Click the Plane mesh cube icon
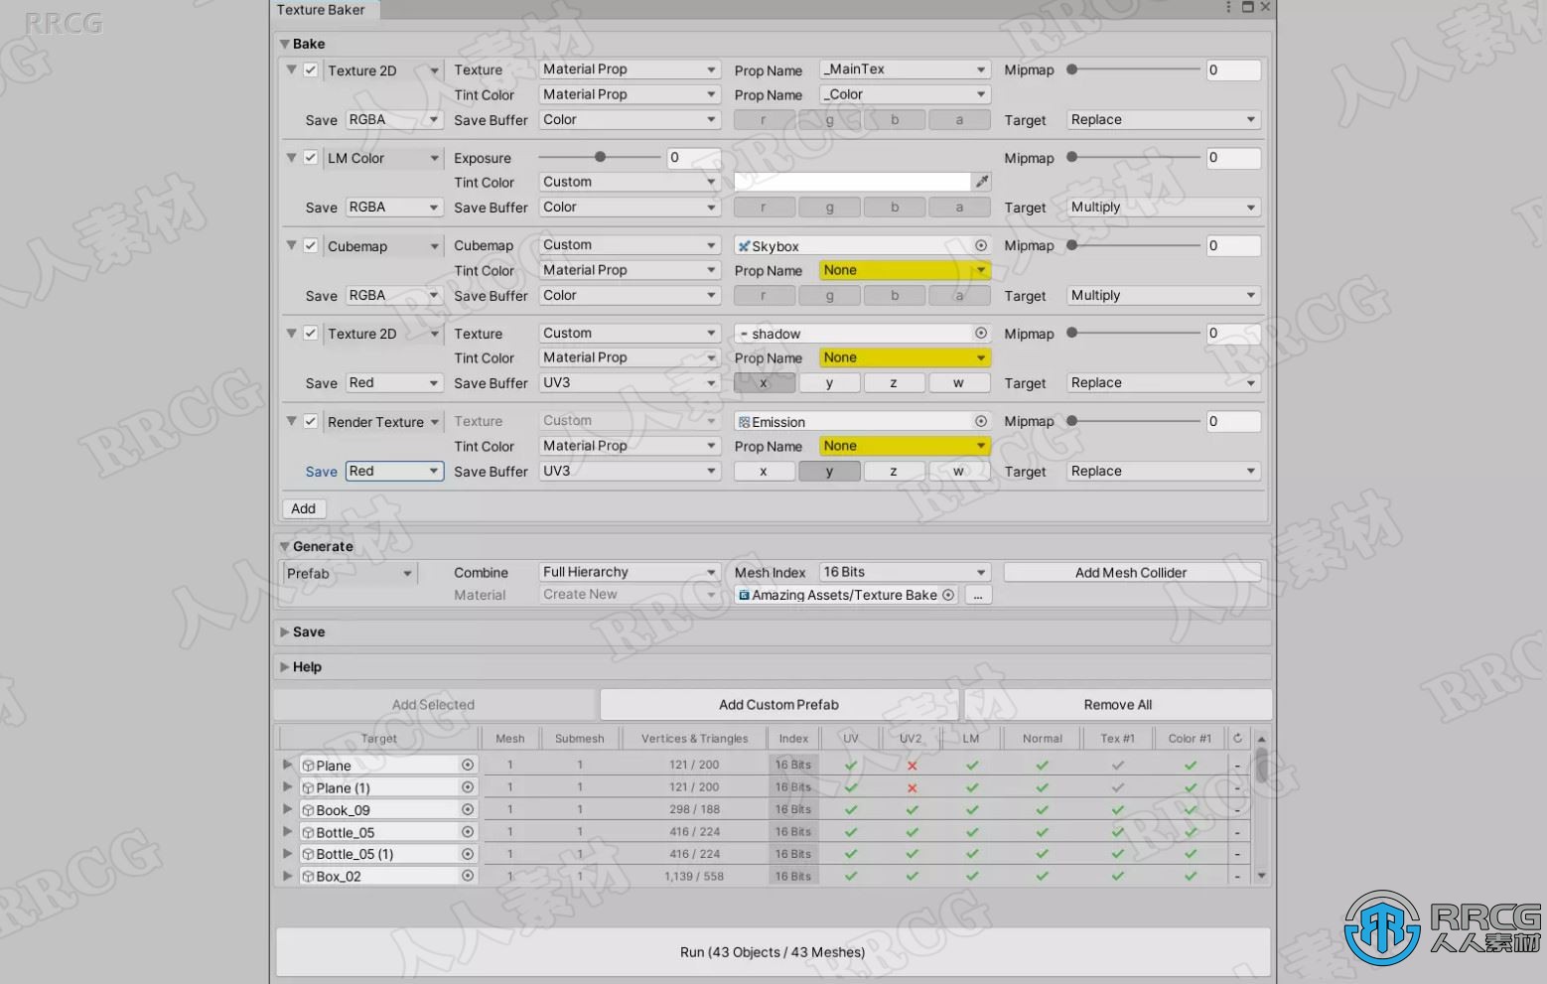The image size is (1547, 984). [x=308, y=766]
